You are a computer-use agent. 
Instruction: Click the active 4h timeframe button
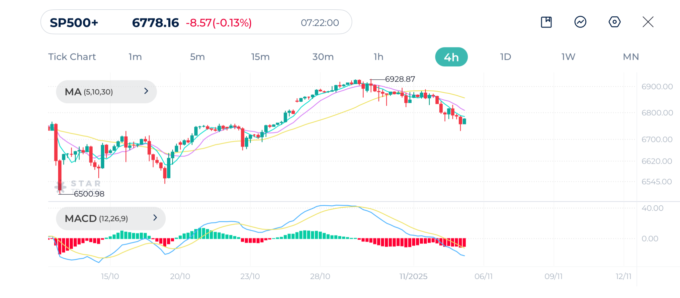(x=451, y=57)
